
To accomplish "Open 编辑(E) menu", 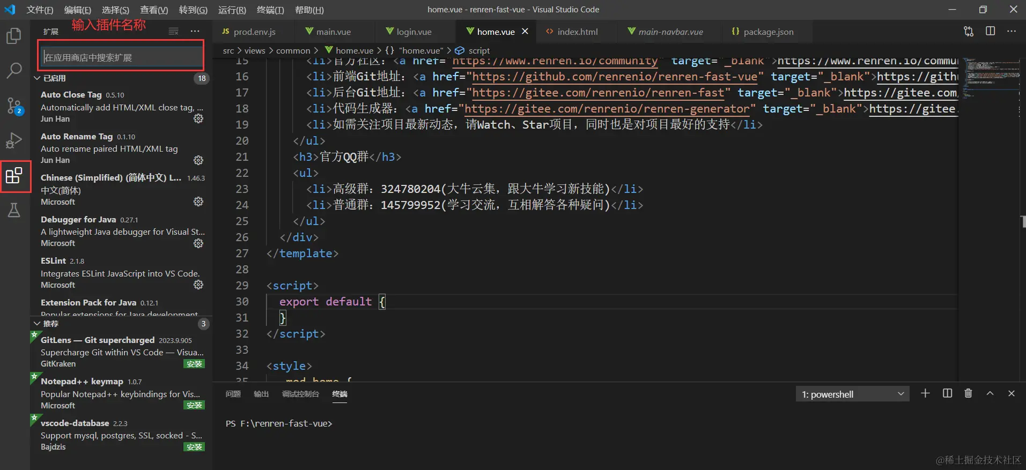I will (x=78, y=10).
